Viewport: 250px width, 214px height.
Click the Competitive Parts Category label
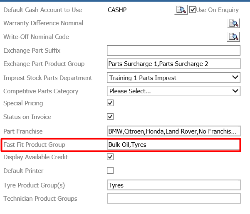click(41, 91)
